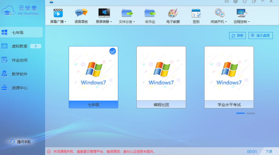Click the 演示桌面 demo desktop button
279x155 pixels.
260,36
